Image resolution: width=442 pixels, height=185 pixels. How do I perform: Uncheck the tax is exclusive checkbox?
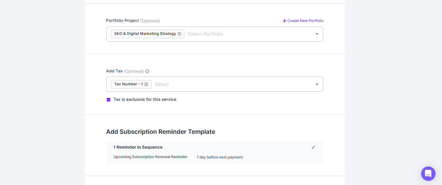[x=109, y=100]
